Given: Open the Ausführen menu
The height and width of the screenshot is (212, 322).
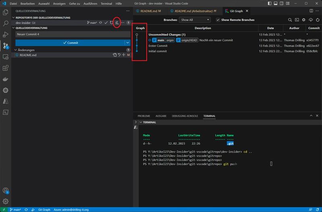Looking at the screenshot, I should pos(90,4).
